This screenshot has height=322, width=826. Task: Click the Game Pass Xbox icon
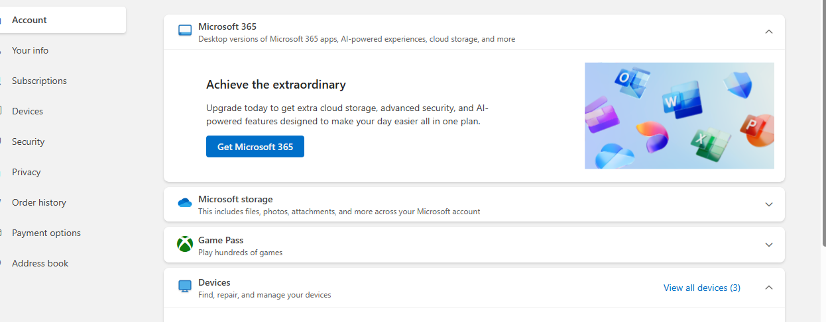[185, 244]
